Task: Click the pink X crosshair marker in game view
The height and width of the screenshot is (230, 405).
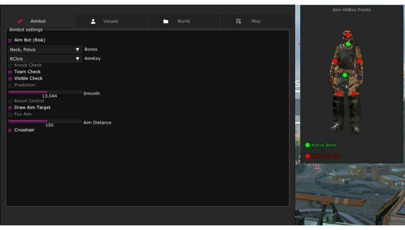Action: [317, 167]
